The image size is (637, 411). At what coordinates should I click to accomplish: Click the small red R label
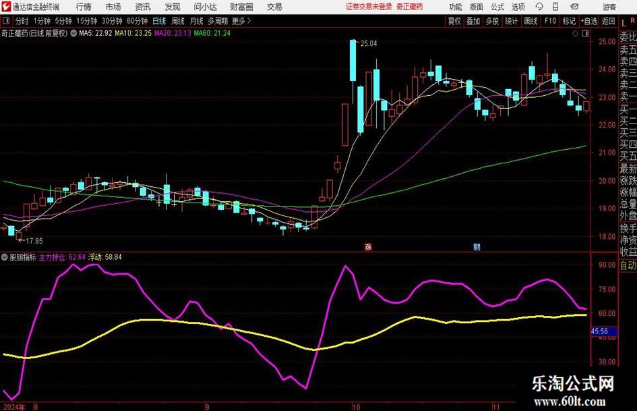coord(632,20)
